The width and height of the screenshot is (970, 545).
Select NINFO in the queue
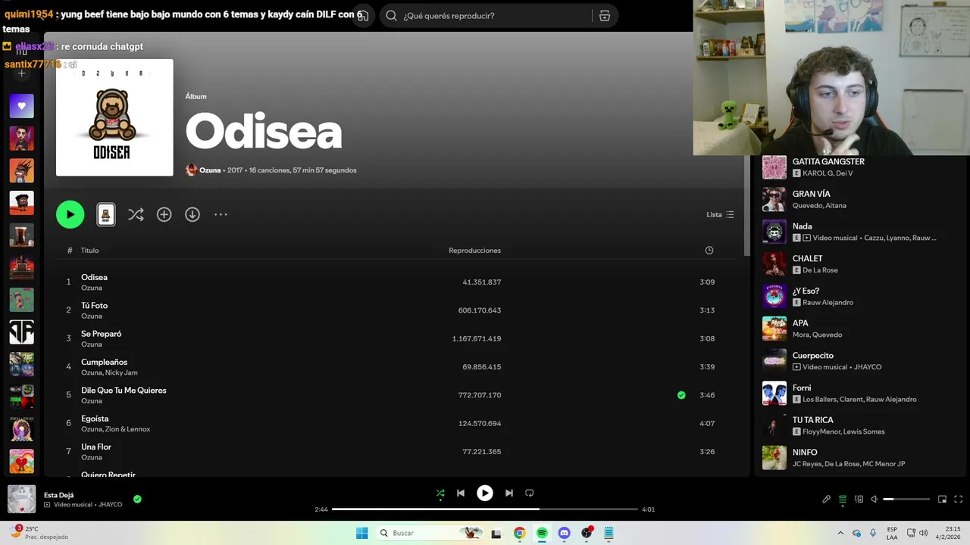[x=860, y=457]
